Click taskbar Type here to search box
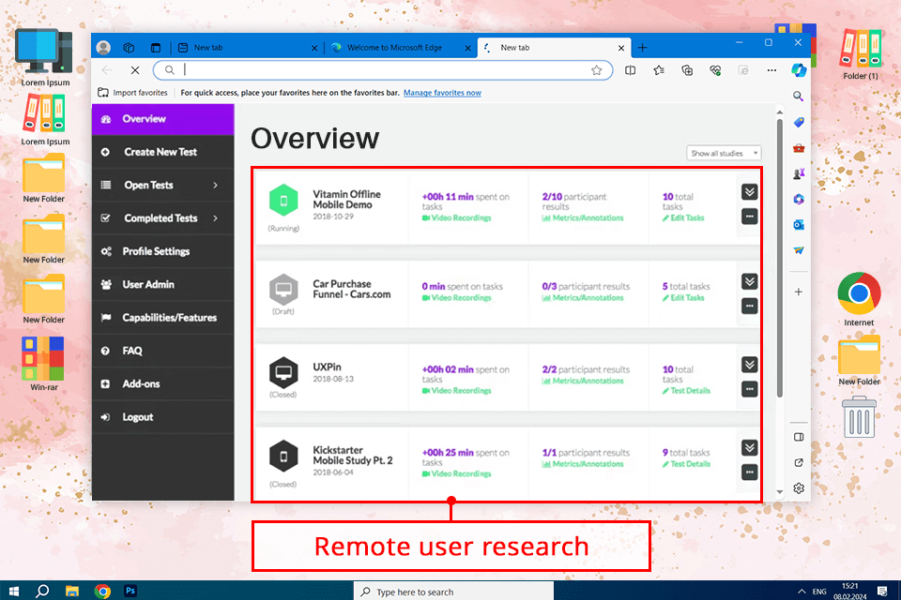This screenshot has width=901, height=600. (453, 592)
